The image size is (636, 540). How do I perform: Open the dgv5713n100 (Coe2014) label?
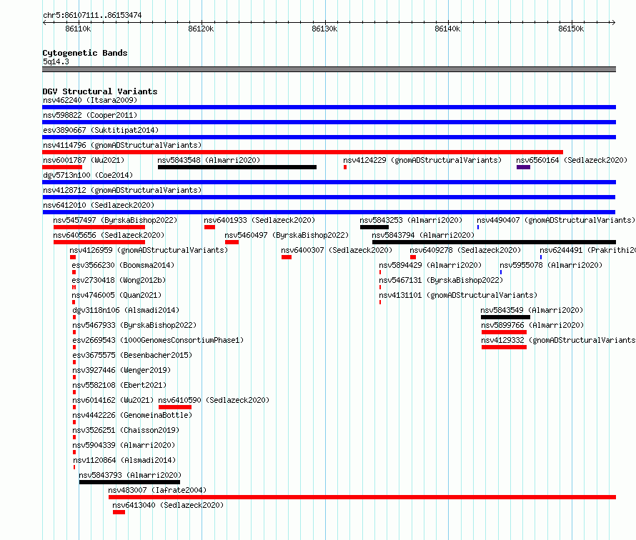coord(88,175)
